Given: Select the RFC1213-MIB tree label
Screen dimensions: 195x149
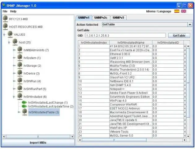Looking at the screenshot, I should (x=18, y=19).
